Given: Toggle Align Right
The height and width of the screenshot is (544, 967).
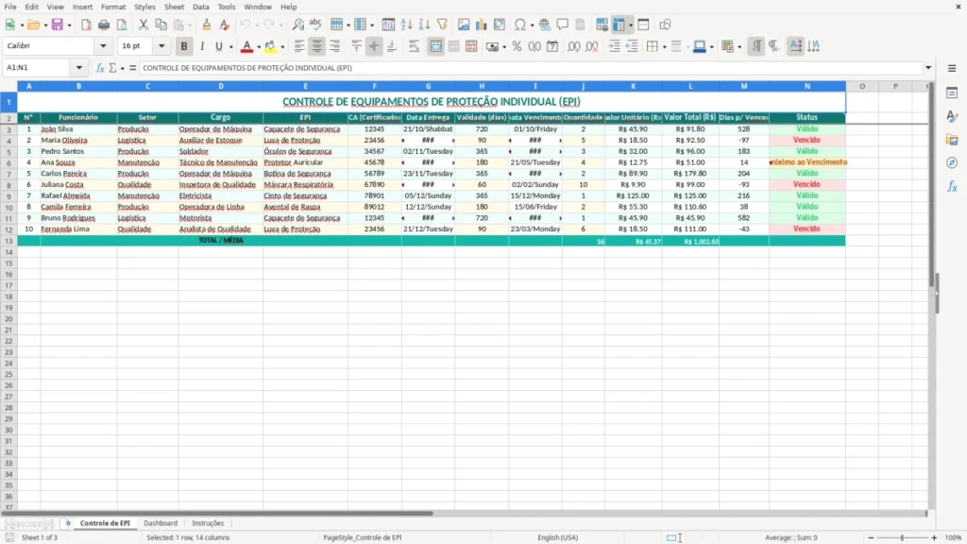Looking at the screenshot, I should coord(335,46).
